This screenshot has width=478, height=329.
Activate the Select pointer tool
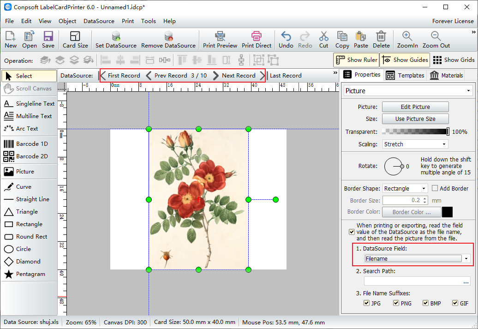coord(29,76)
